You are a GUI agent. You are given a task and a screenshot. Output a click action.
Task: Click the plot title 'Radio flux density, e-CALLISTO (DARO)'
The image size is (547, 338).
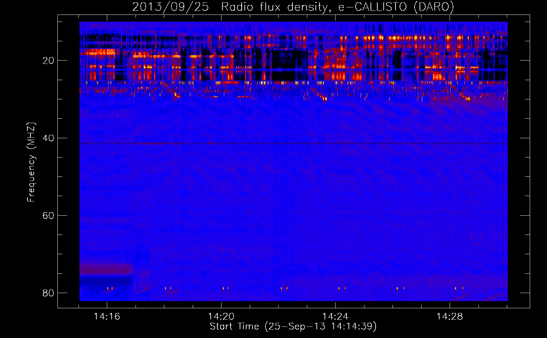[337, 7]
